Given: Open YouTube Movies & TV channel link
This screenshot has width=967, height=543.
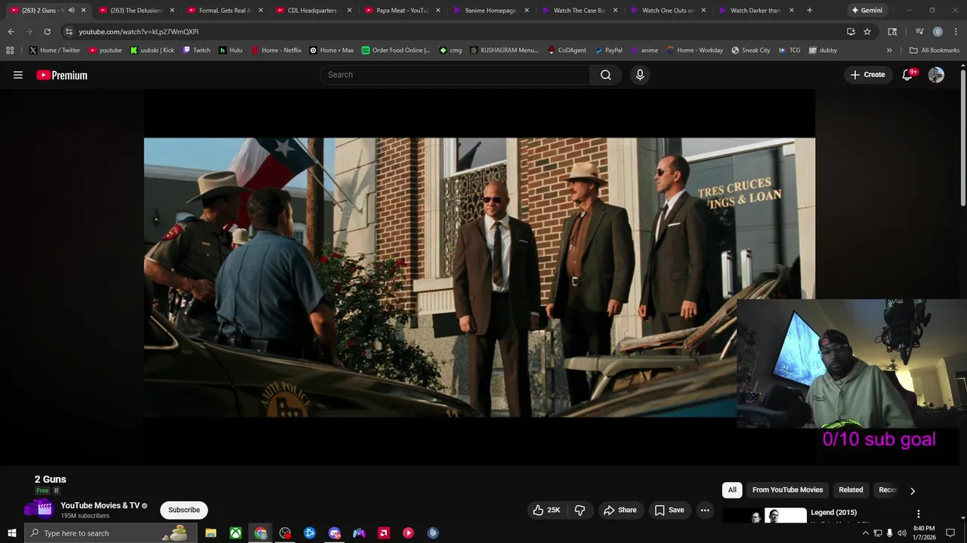Looking at the screenshot, I should click(100, 505).
